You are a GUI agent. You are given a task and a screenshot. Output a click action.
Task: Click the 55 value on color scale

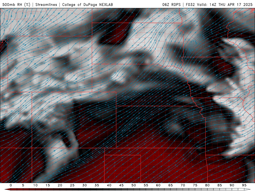(x=146, y=185)
